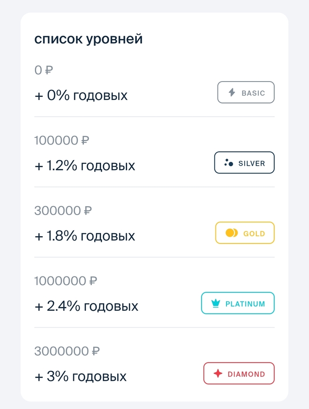Click the three dots icon on Silver badge
309x409 pixels.
pyautogui.click(x=228, y=163)
